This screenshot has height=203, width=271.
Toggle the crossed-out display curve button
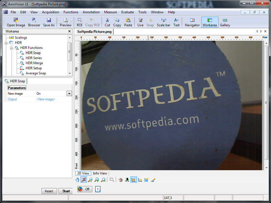(134, 180)
